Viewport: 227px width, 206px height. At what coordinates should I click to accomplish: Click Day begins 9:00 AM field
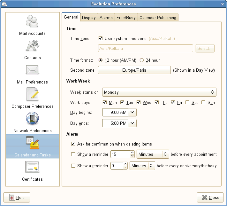115,112
